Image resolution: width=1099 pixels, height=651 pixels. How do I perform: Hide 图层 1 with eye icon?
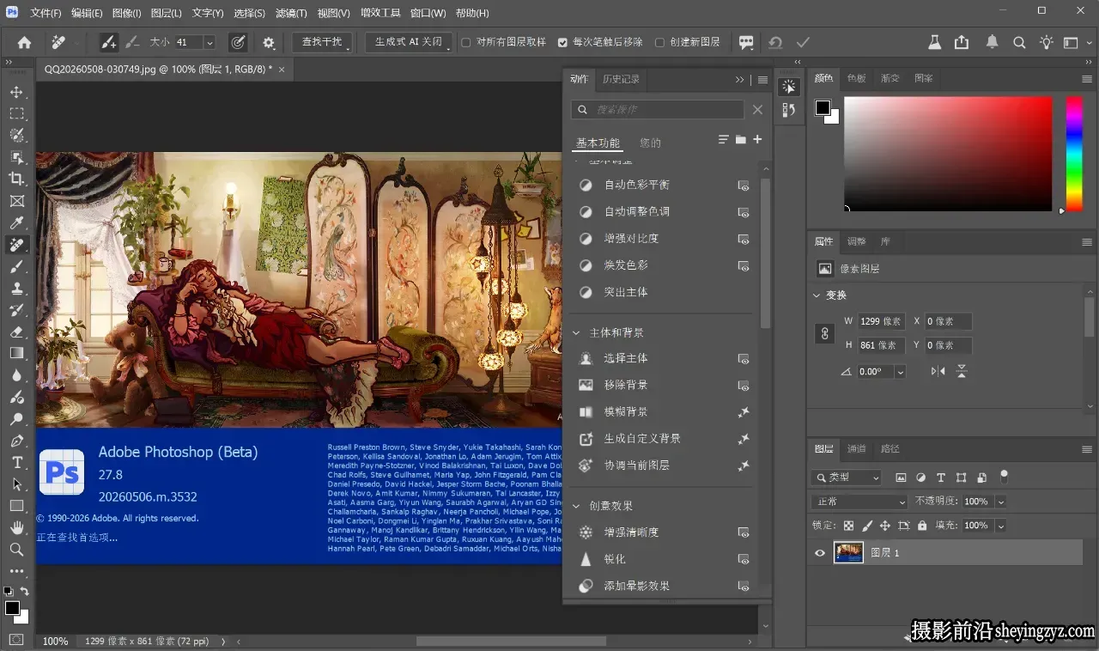[x=820, y=553]
